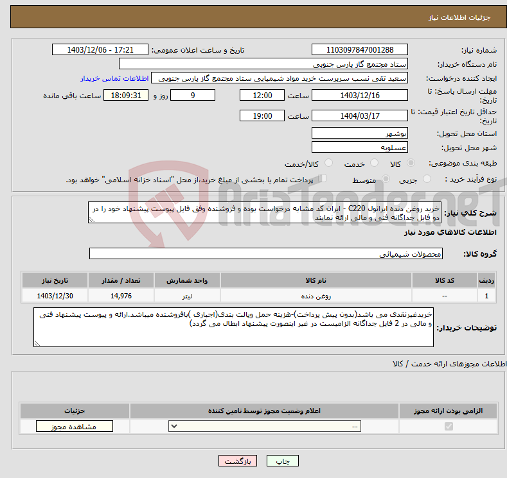
Task: Open the اطلاعات تماس خریدار link
Action: click(x=114, y=78)
